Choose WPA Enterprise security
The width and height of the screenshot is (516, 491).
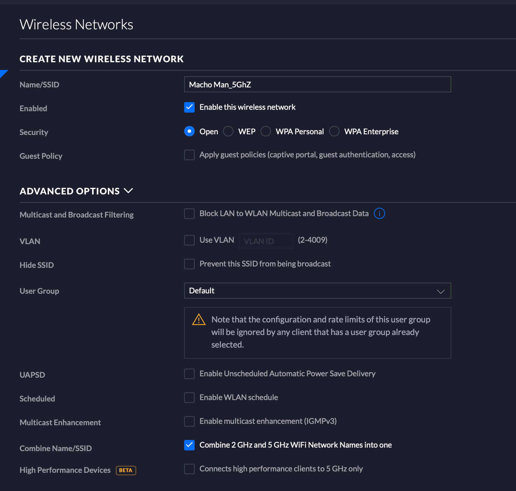click(x=334, y=131)
